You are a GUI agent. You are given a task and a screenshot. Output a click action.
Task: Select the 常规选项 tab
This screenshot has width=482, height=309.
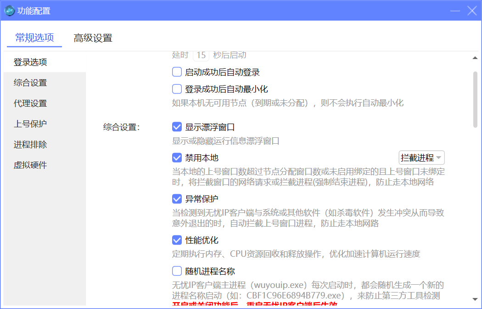point(34,38)
